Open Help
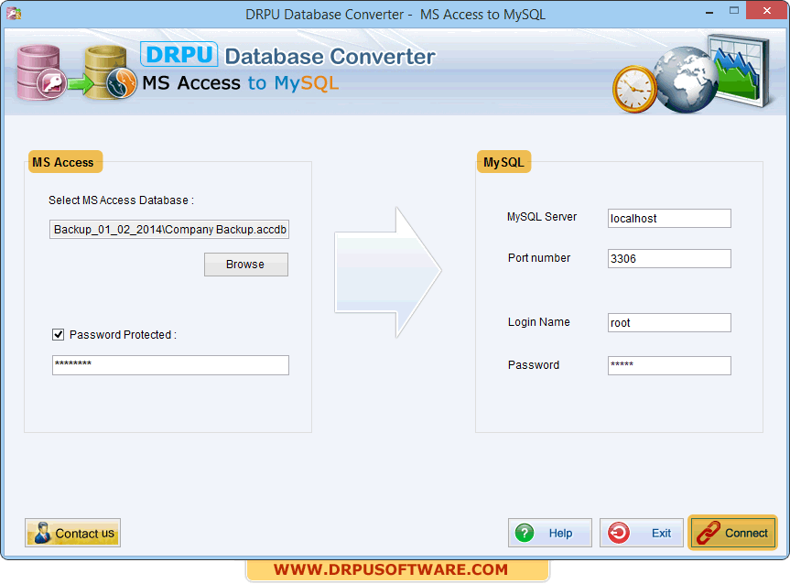 (x=549, y=533)
